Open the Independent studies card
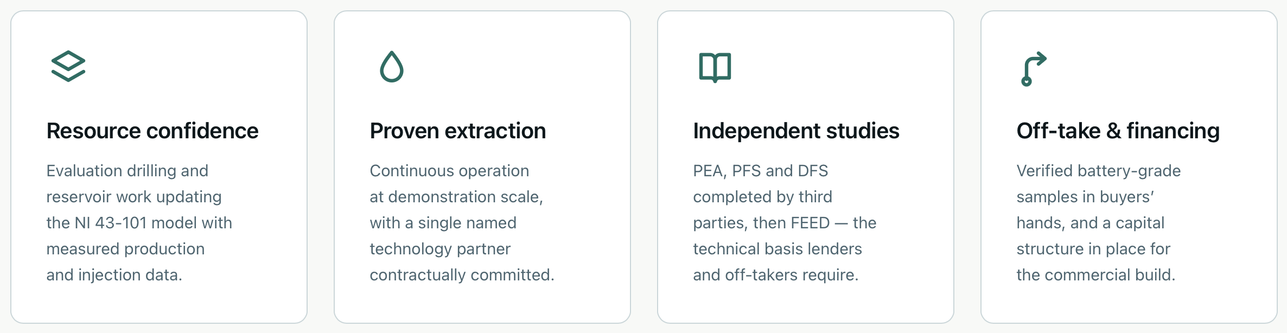1287x333 pixels. click(x=806, y=167)
